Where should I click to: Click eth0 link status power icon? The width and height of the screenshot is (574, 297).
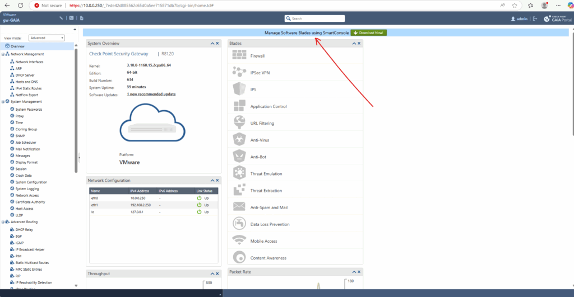[199, 198]
